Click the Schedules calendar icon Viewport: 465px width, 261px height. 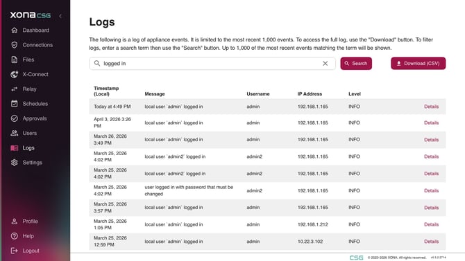coord(15,104)
